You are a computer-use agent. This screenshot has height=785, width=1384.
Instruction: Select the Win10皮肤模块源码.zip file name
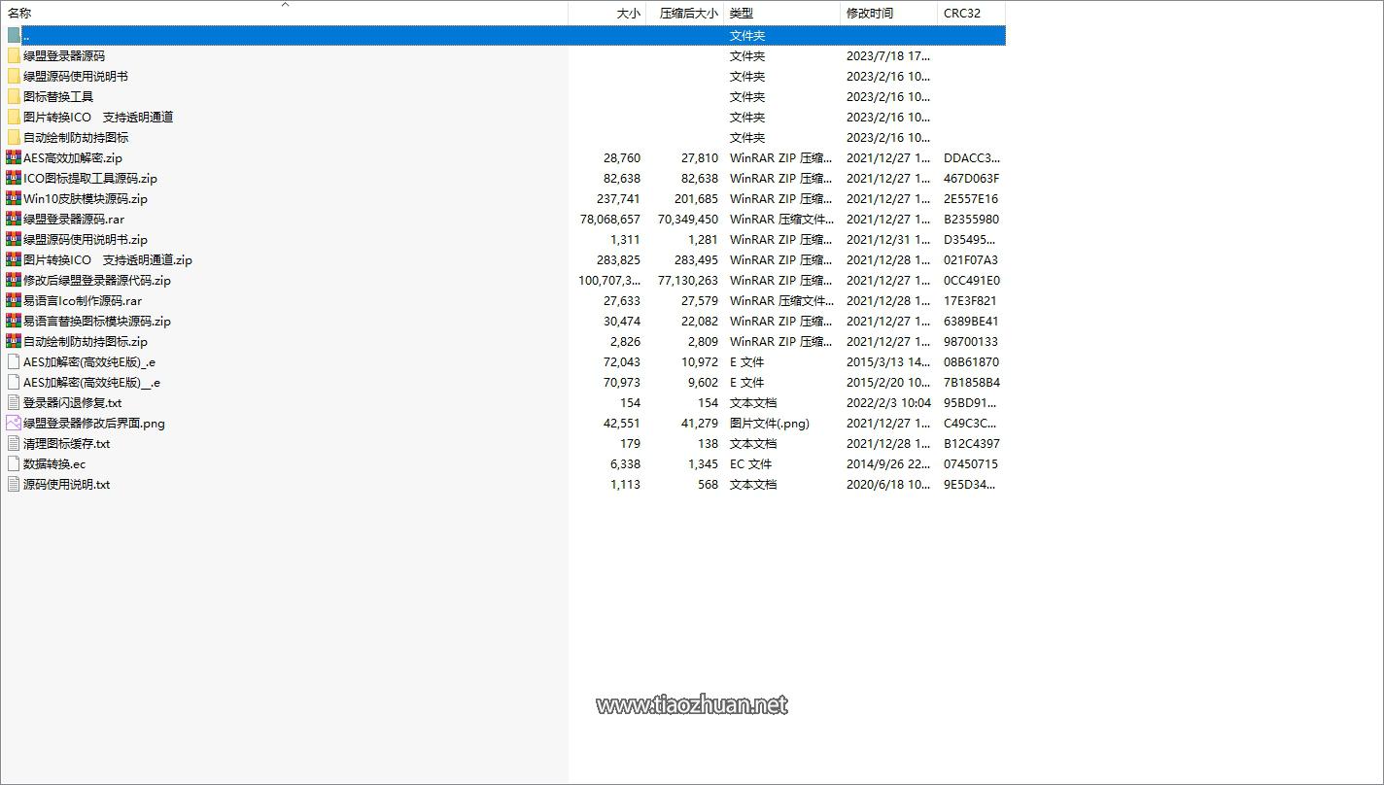point(86,198)
